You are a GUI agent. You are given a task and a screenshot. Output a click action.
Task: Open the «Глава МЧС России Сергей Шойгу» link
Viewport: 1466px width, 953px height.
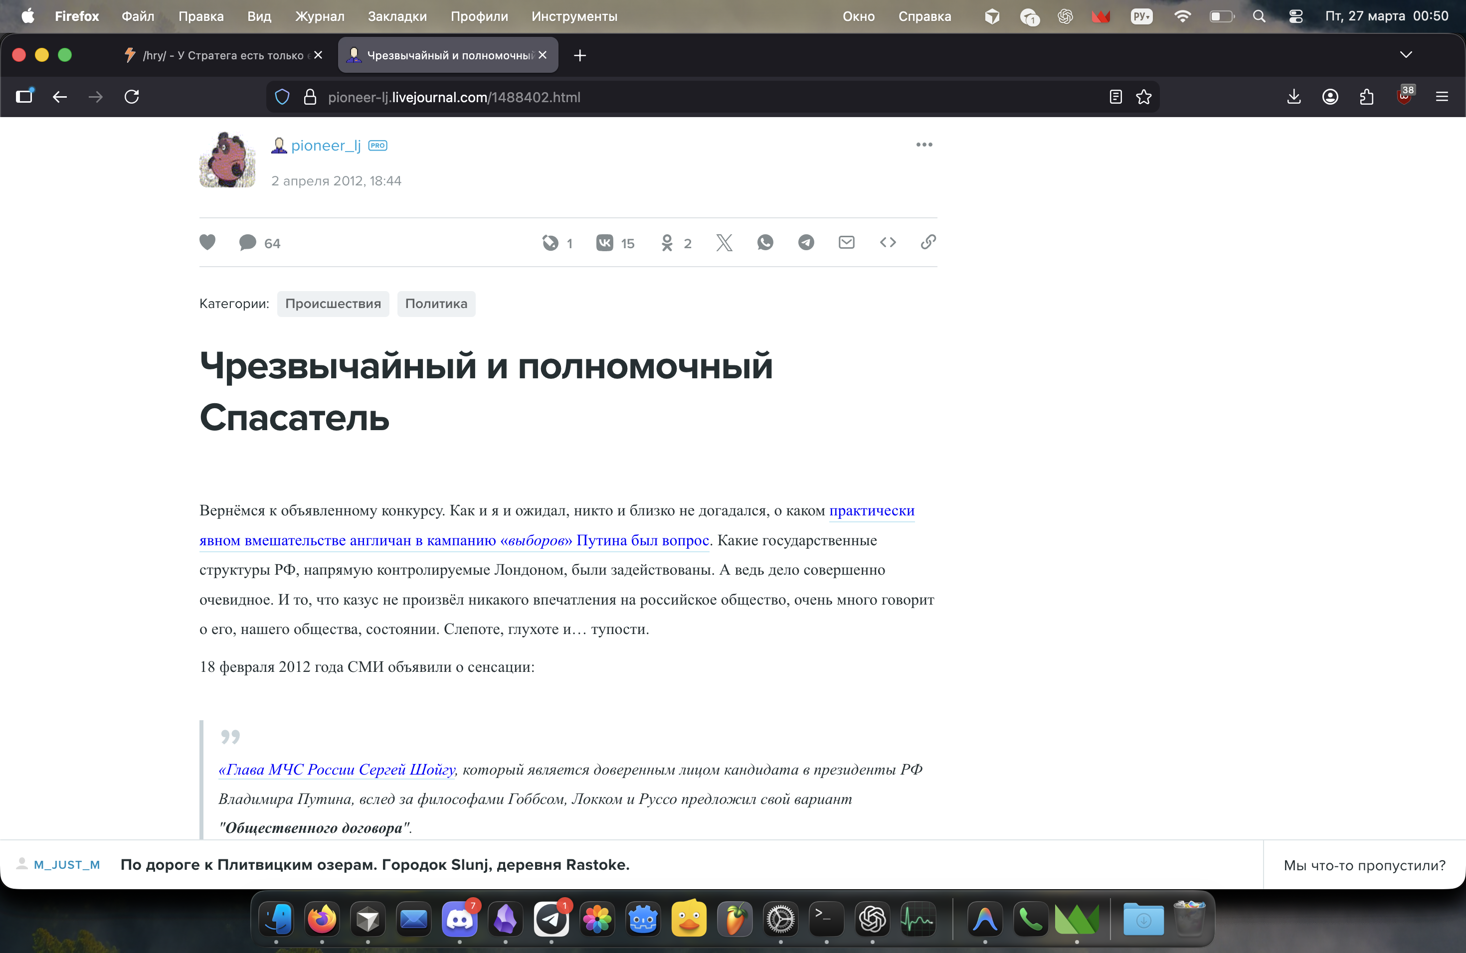coord(337,770)
